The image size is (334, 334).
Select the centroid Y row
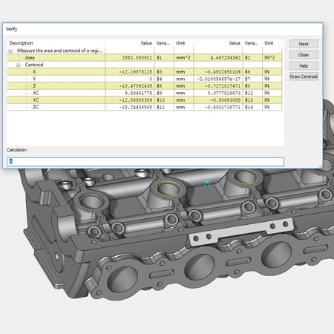click(144, 79)
